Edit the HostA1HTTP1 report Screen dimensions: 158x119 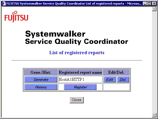110,79
